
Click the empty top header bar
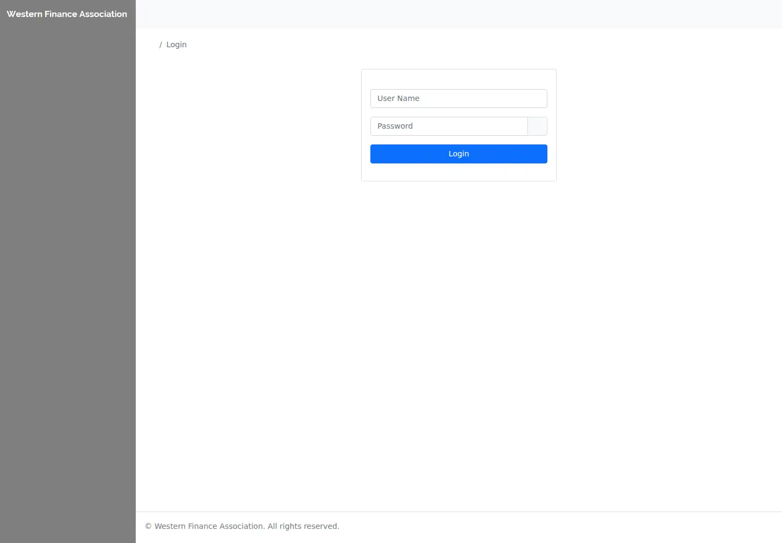[459, 14]
